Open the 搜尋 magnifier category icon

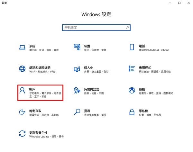coord(77,112)
